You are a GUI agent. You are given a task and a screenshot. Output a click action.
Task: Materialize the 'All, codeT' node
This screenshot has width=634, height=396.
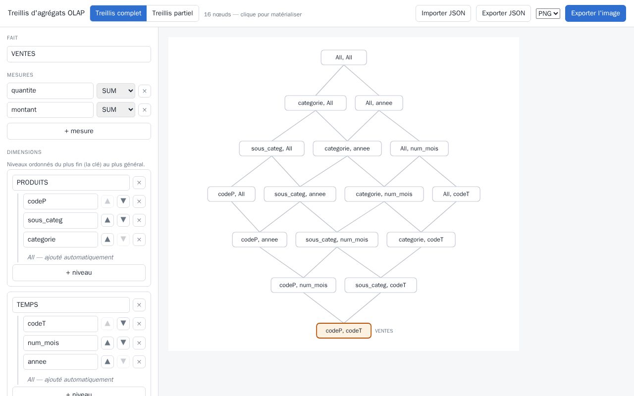[x=456, y=194]
